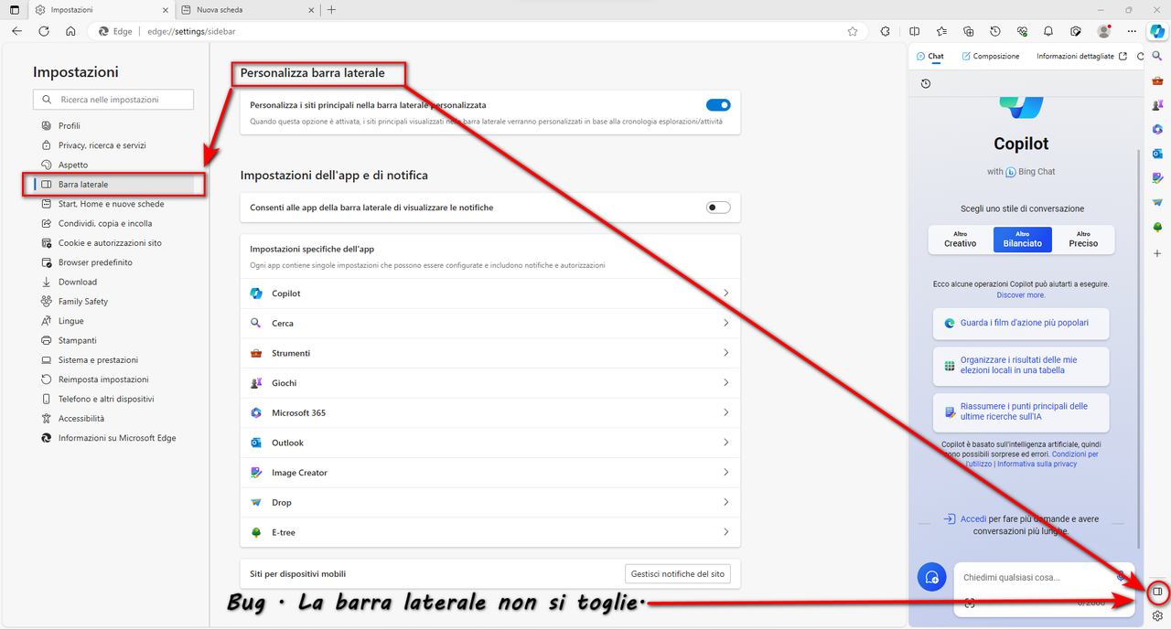Click the Ricerca nelle impostazioni field

[113, 100]
